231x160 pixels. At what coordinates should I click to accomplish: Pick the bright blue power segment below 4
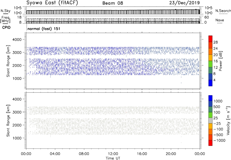point(210,83)
